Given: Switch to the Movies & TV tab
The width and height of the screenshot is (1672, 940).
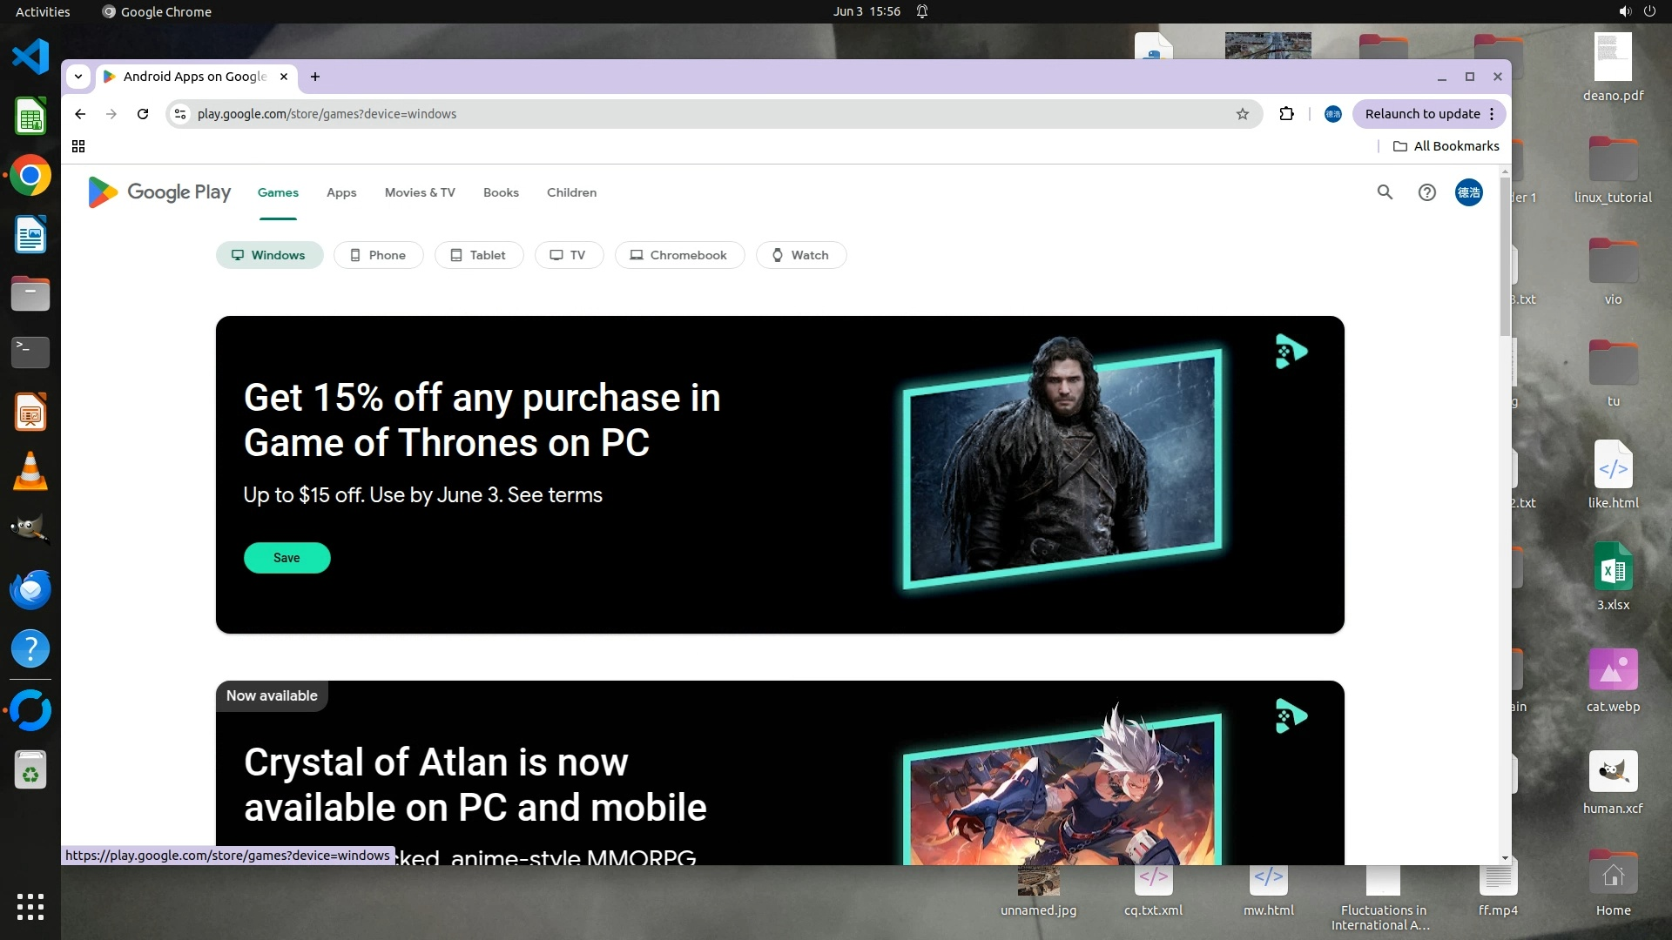Looking at the screenshot, I should (x=420, y=192).
